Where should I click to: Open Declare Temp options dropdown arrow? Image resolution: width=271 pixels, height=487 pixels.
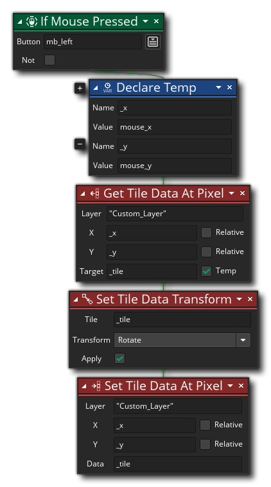pos(218,88)
